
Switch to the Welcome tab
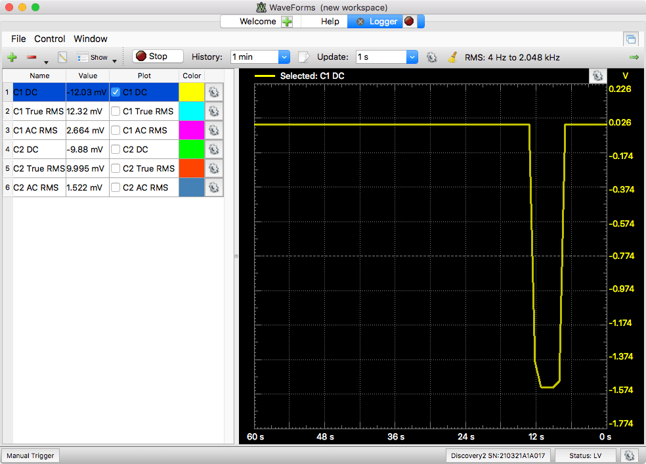pos(259,21)
